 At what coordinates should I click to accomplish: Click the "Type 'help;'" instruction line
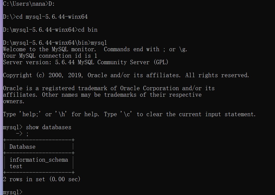pyautogui.click(x=129, y=114)
